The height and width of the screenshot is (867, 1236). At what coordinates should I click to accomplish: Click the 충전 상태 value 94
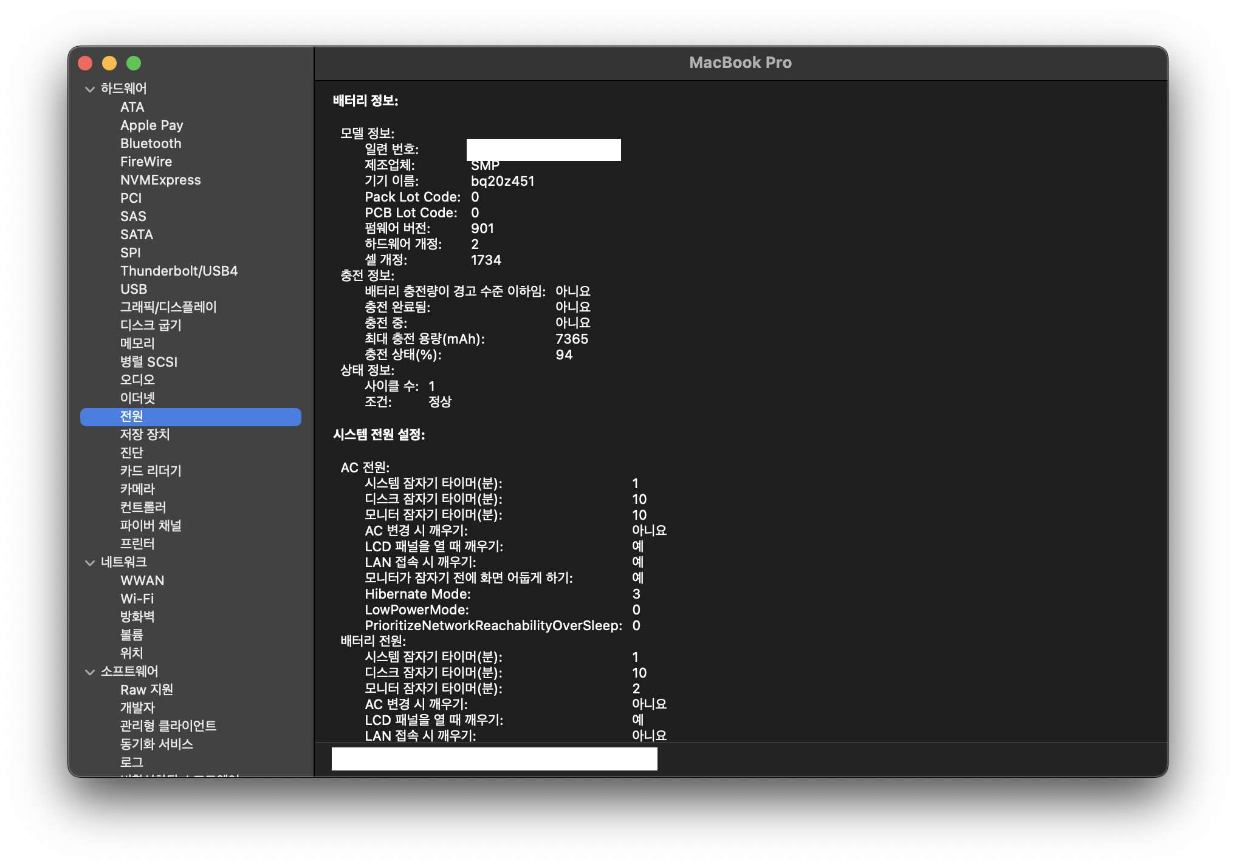564,355
